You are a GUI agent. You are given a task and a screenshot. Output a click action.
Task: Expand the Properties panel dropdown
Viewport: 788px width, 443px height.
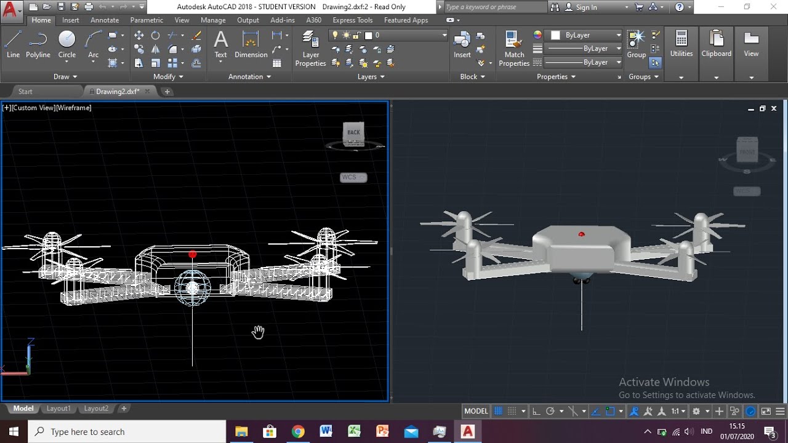click(x=556, y=76)
